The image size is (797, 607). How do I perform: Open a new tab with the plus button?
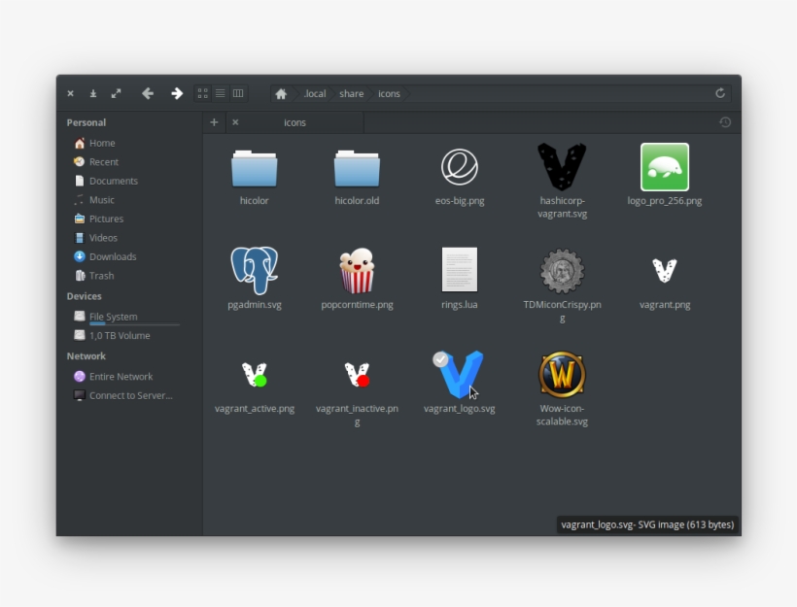[x=214, y=122]
